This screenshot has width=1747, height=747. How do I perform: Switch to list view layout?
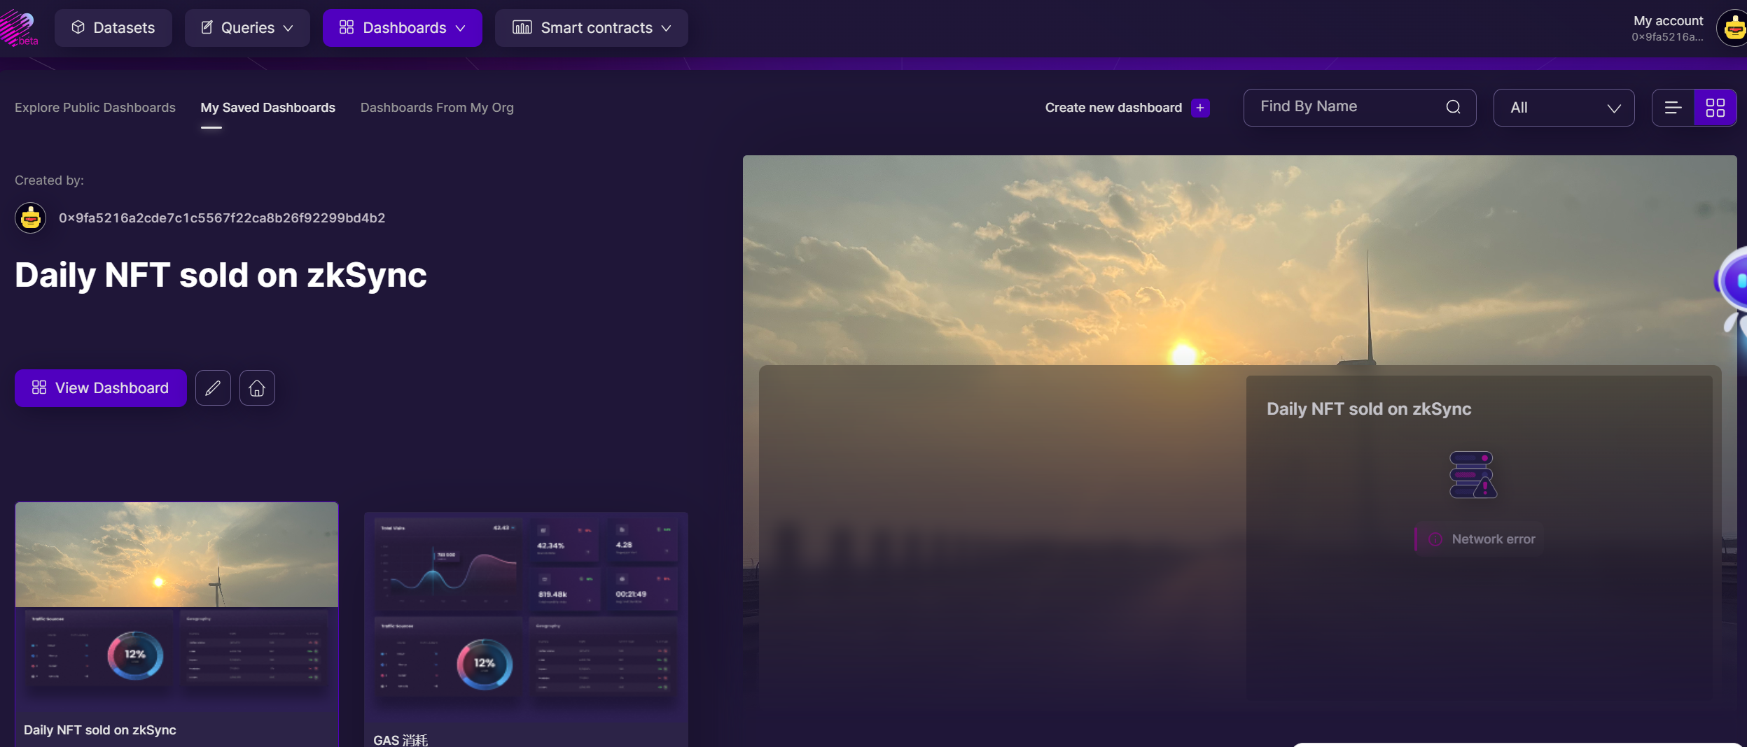click(x=1673, y=108)
